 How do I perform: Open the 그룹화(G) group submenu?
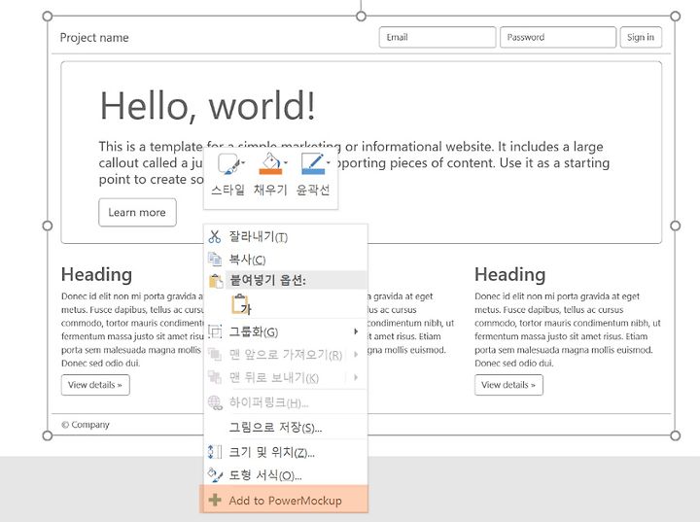286,331
